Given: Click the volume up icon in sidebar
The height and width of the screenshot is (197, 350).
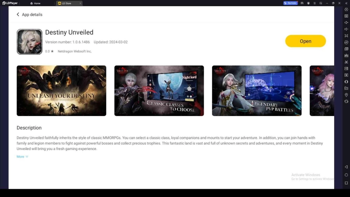Looking at the screenshot, I should (x=346, y=23).
